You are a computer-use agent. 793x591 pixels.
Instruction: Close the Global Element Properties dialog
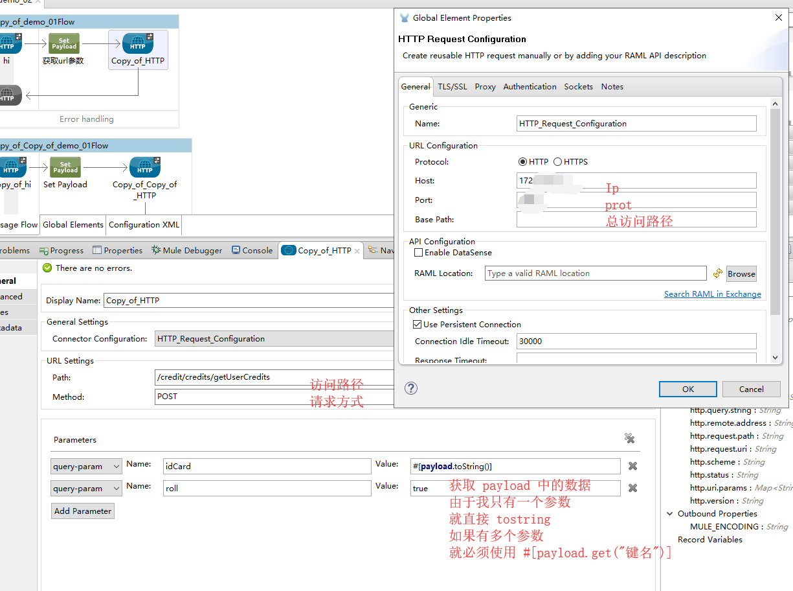[x=779, y=18]
